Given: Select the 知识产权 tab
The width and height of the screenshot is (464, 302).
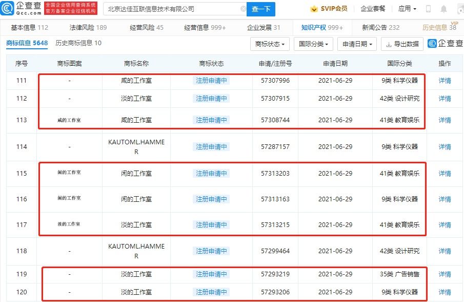Looking at the screenshot, I should click(322, 28).
